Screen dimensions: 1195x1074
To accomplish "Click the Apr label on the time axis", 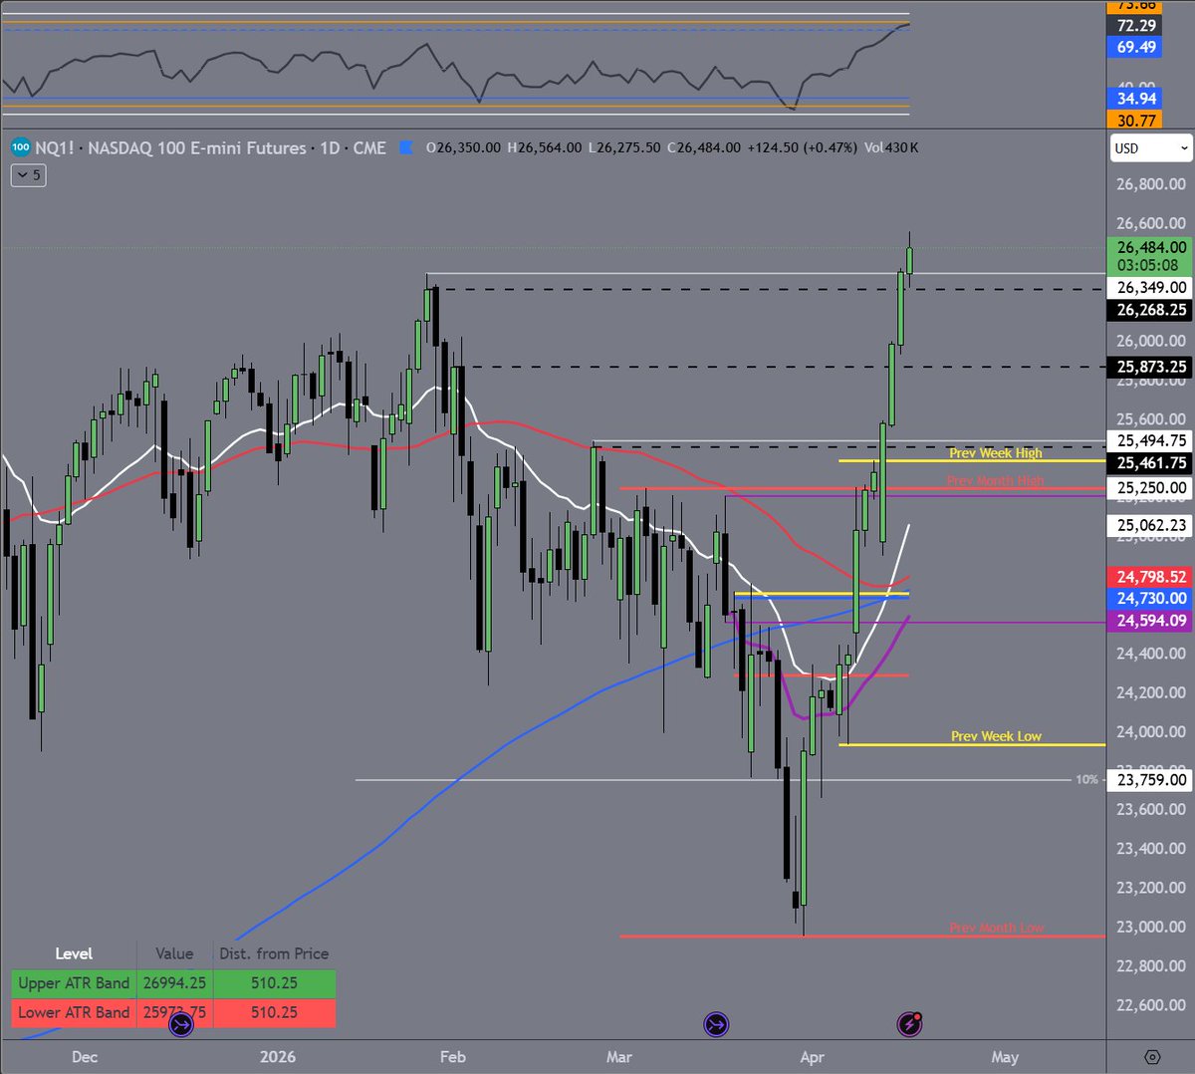I will [x=812, y=1057].
